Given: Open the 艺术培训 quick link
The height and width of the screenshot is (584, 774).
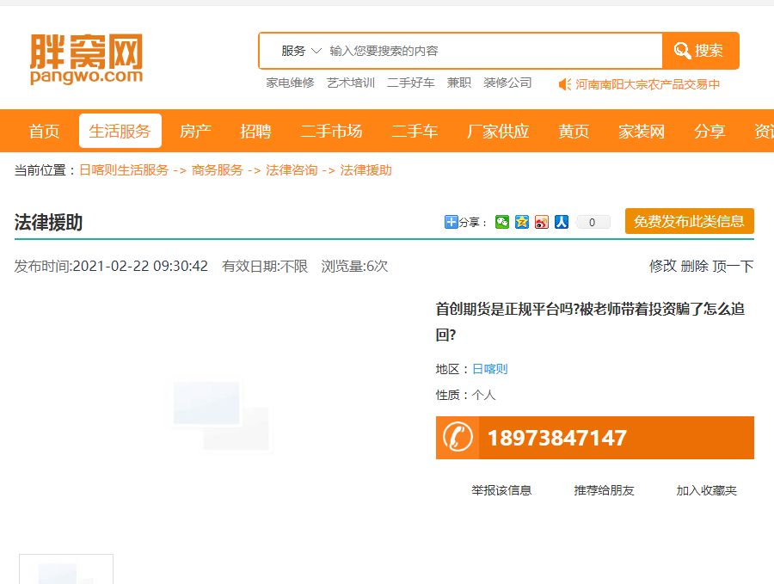Looking at the screenshot, I should click(x=351, y=83).
